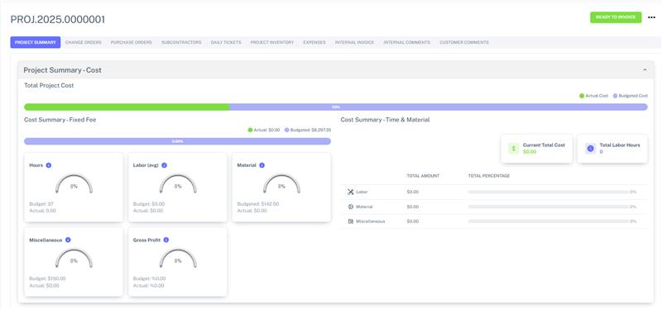Image resolution: width=662 pixels, height=309 pixels.
Task: View the Internal Invoice tab
Action: [355, 42]
